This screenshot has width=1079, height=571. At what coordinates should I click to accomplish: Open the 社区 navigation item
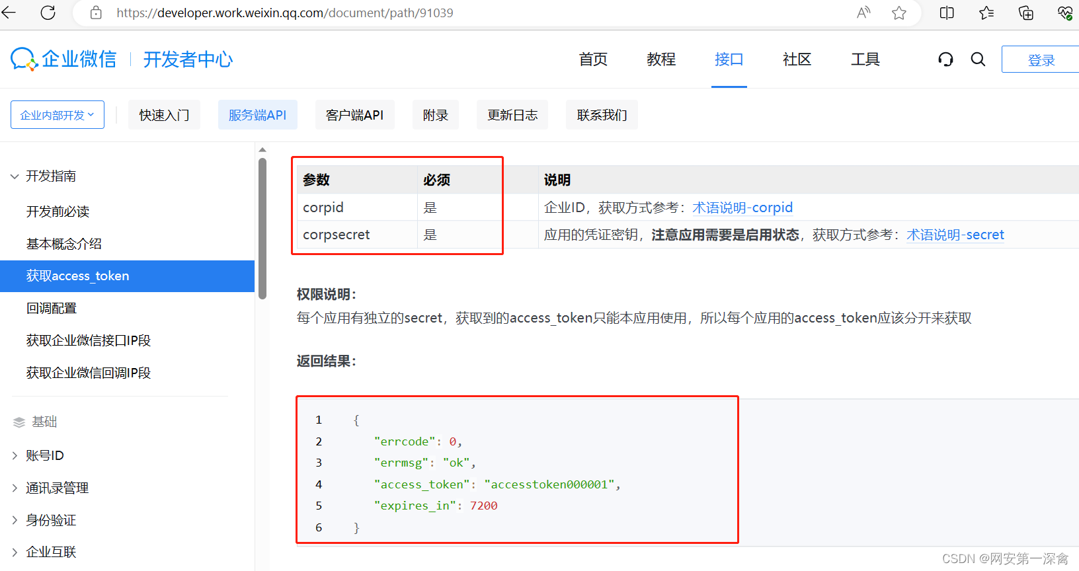tap(797, 59)
